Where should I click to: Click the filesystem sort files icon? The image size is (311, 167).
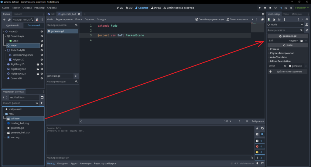pyautogui.click(x=42, y=103)
